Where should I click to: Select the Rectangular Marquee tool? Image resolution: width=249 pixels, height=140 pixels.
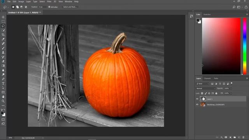pyautogui.click(x=3, y=21)
